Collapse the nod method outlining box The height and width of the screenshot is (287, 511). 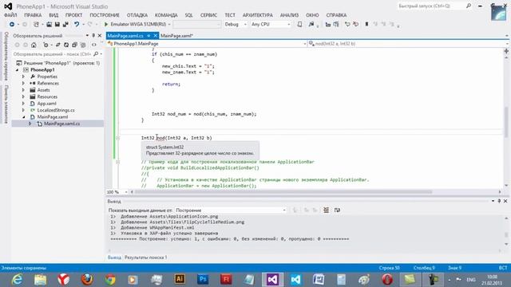(117, 138)
